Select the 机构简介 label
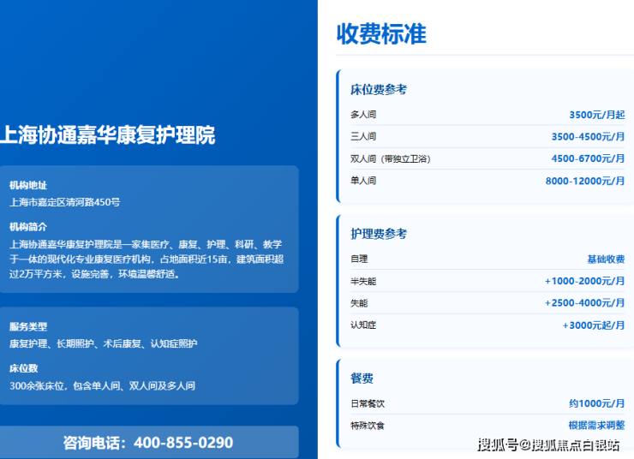Viewport: 634px width, 459px height. click(x=28, y=227)
